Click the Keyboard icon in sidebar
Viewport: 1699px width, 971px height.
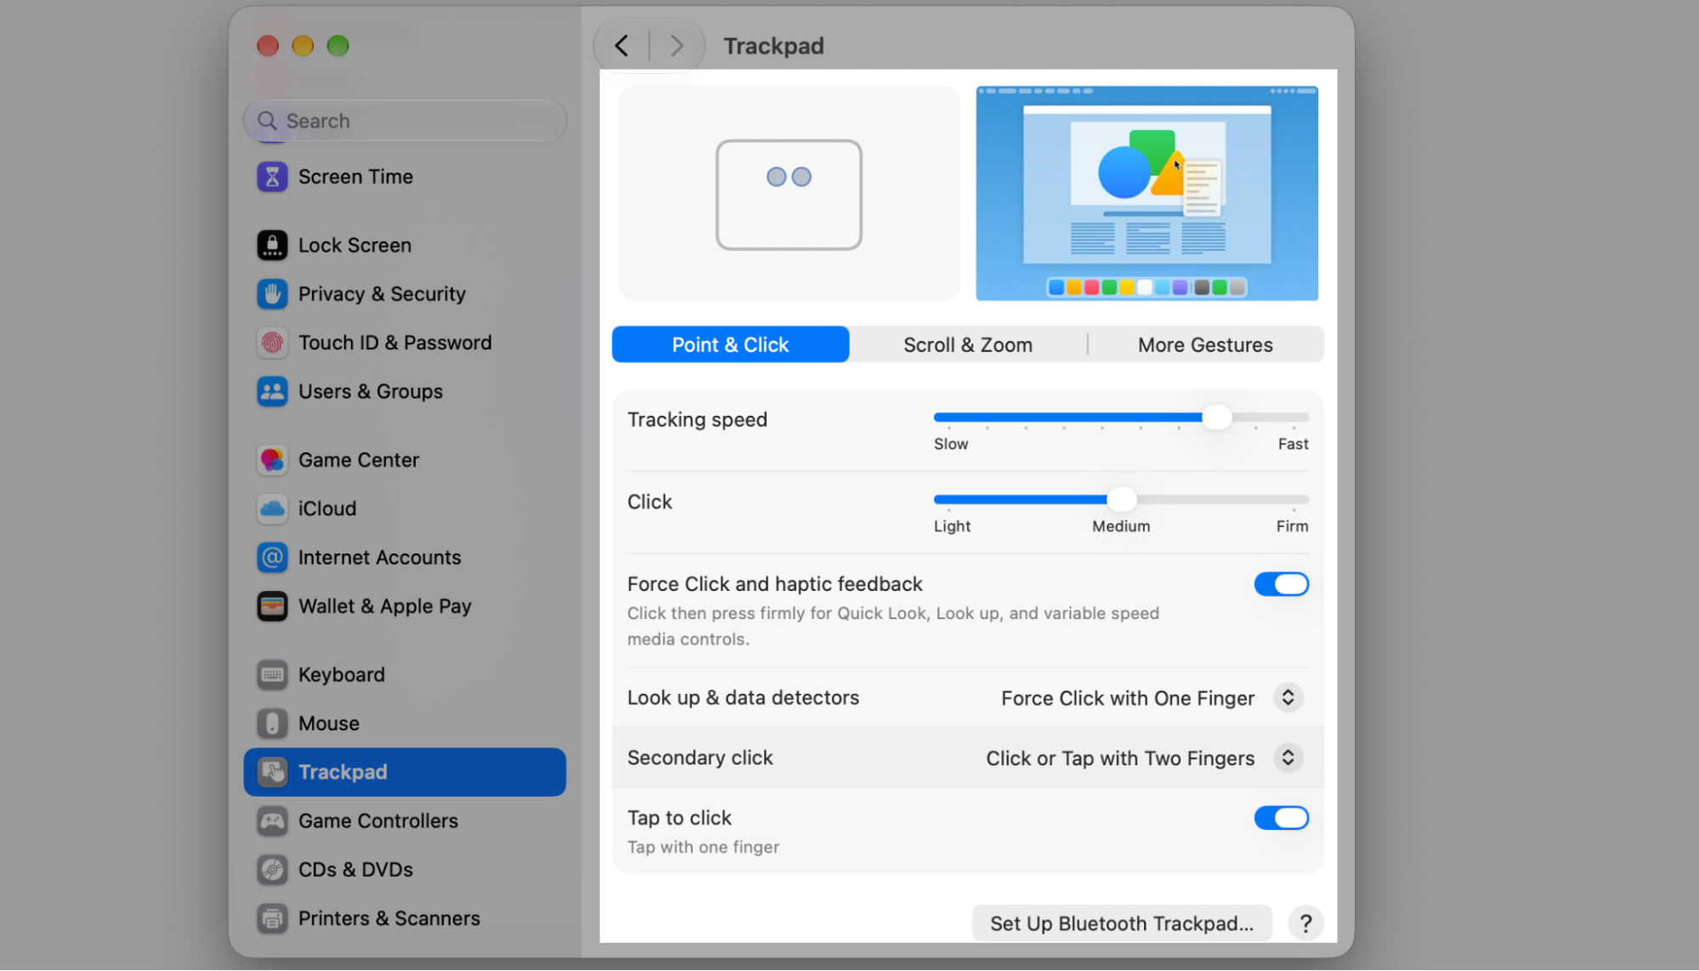point(272,675)
